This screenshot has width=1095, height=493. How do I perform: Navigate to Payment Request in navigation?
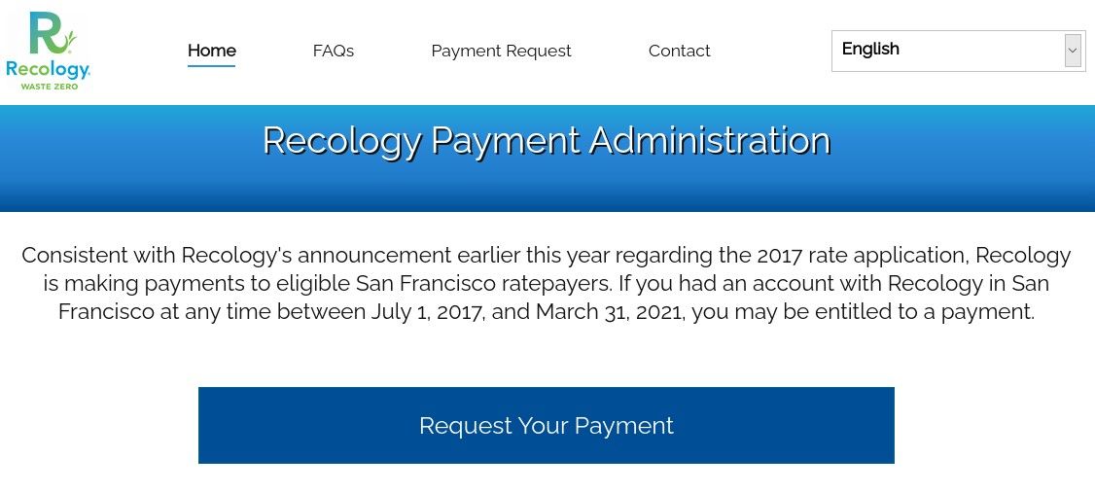coord(501,51)
